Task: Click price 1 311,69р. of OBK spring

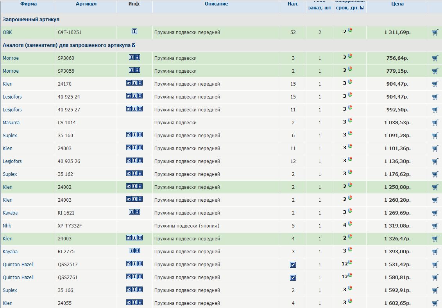Action: pyautogui.click(x=397, y=32)
